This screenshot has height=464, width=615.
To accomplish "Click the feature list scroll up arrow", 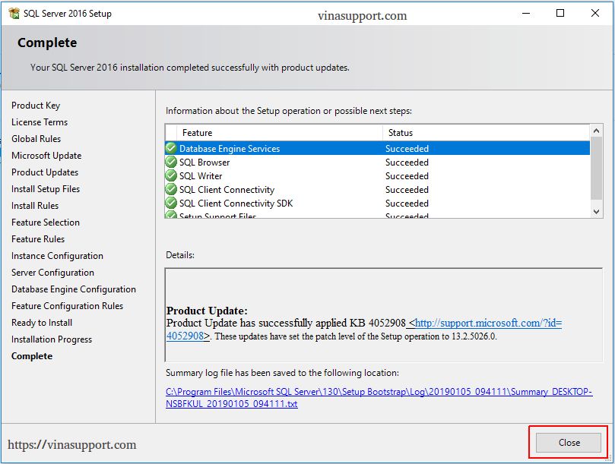I will click(x=596, y=131).
